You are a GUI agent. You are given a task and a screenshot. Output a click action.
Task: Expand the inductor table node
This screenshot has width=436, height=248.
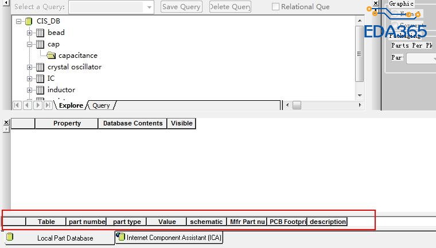tap(29, 90)
